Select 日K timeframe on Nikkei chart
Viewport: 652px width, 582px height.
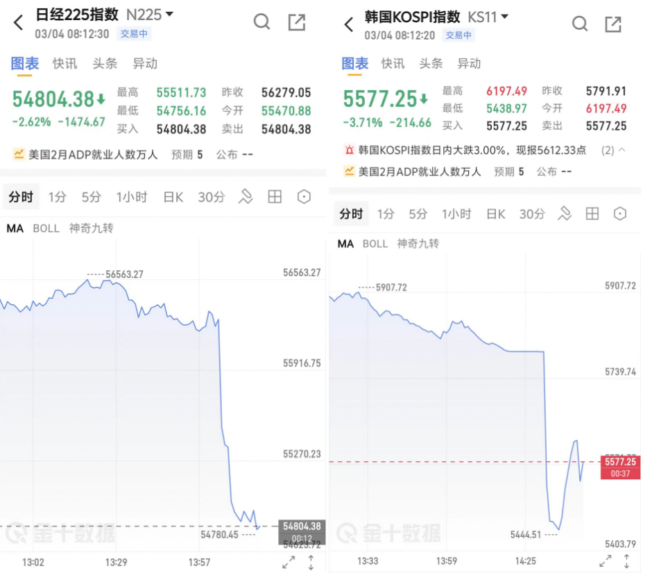coord(173,197)
